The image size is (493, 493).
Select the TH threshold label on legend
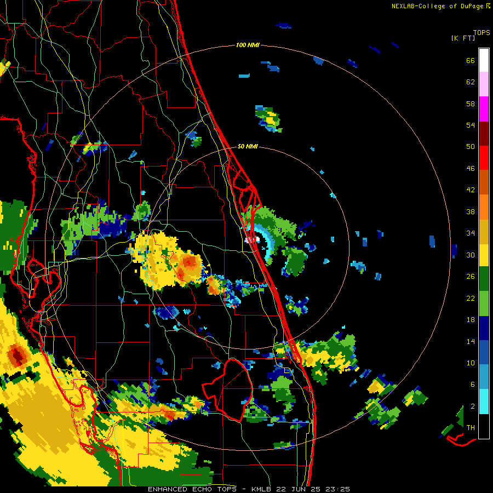coord(471,428)
